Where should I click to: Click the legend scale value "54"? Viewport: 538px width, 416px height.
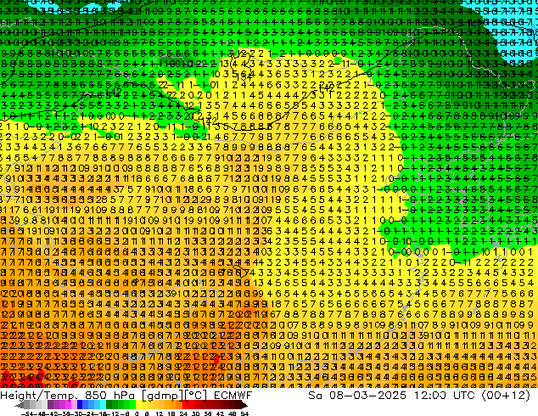244,413
